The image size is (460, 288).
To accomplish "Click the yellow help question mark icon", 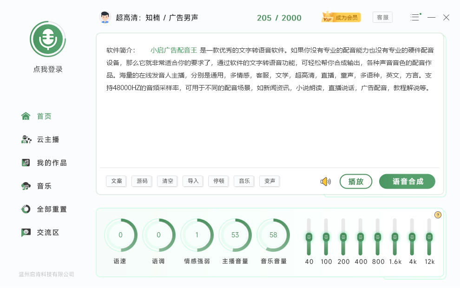I will pyautogui.click(x=438, y=215).
